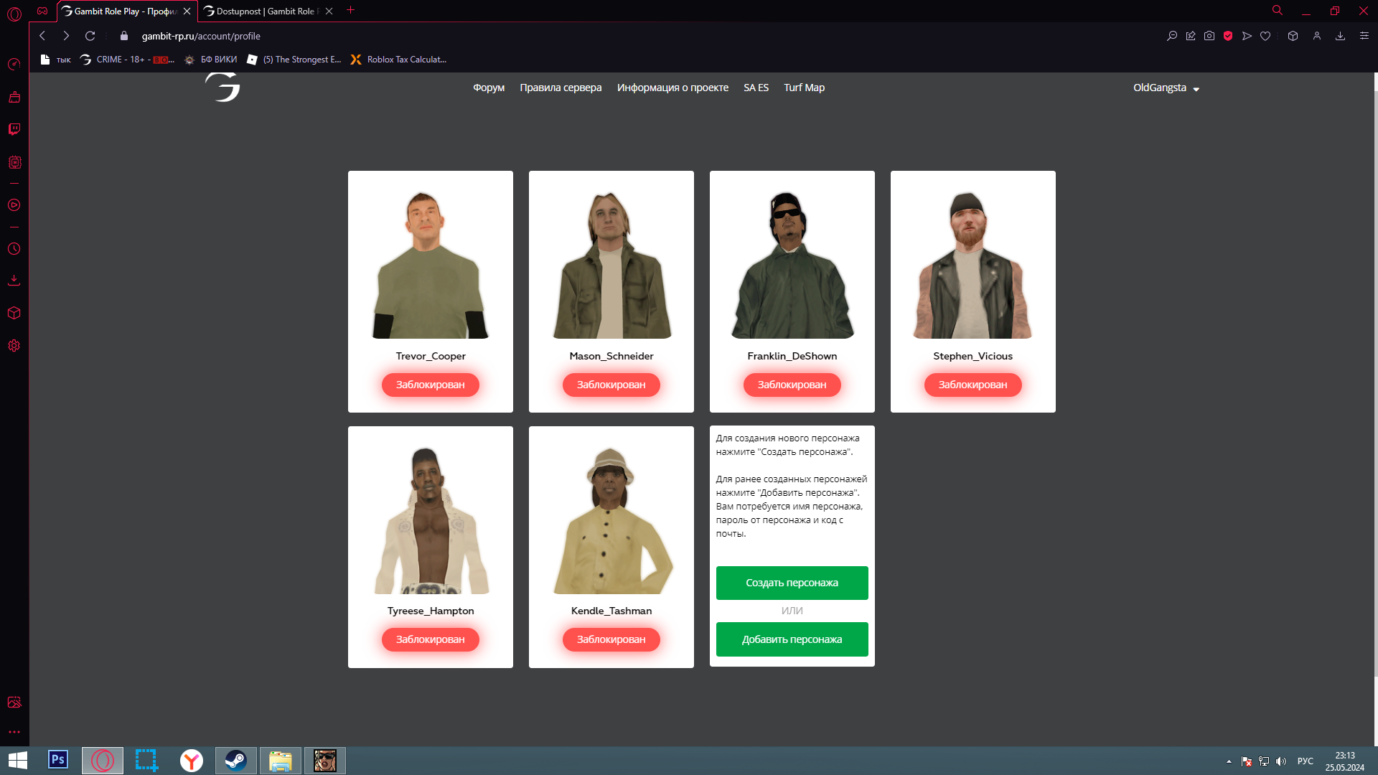Open Twitch panel in Opera sidebar
Viewport: 1378px width, 775px height.
[14, 129]
